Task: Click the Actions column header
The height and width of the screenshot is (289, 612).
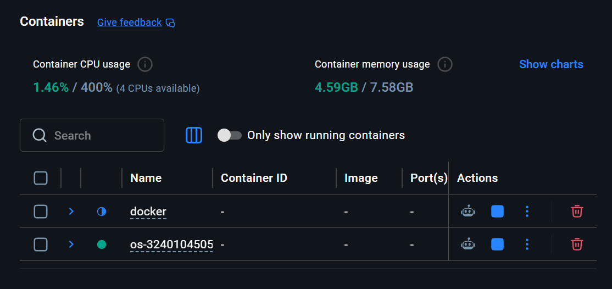Action: coord(477,178)
